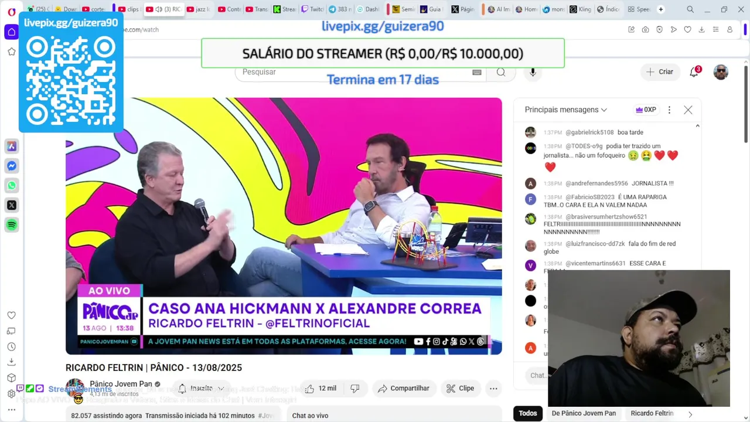750x422 pixels.
Task: Open Aria AI sidebar icon
Action: tap(12, 146)
